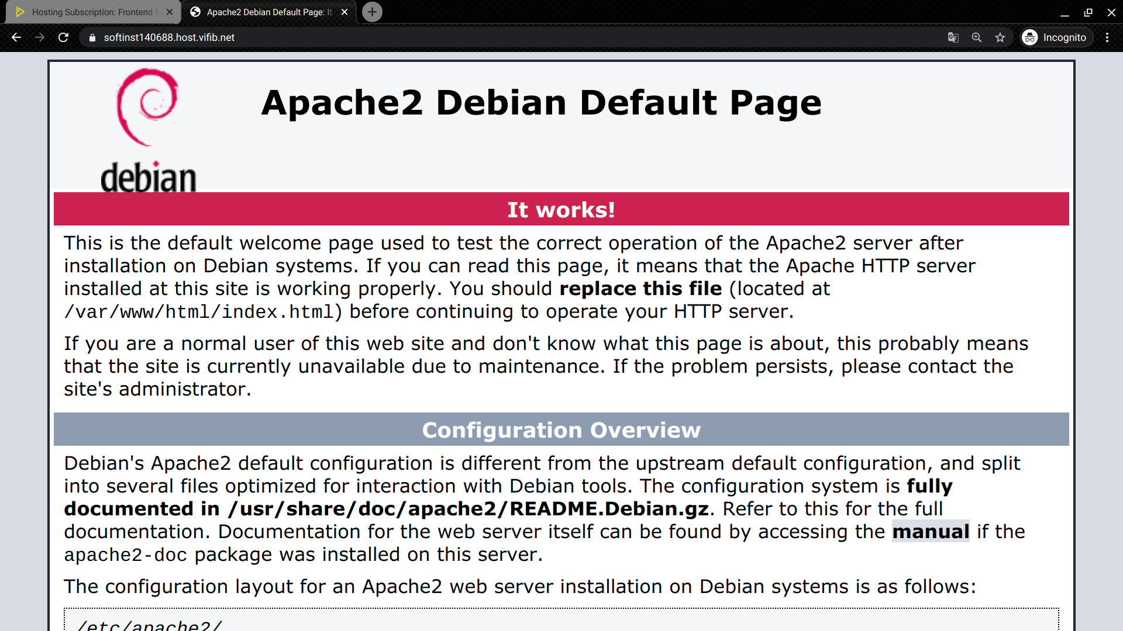Screen dimensions: 1123x631
Task: Click the It works! red banner
Action: click(x=561, y=209)
